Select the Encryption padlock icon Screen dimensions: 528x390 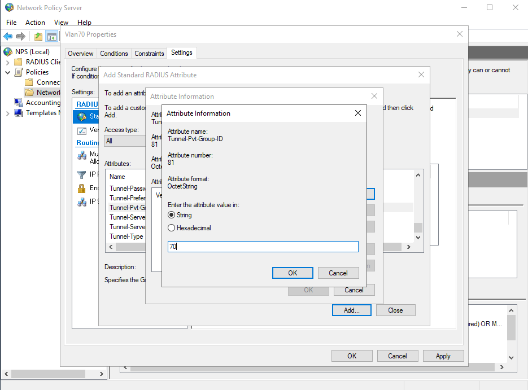(81, 188)
